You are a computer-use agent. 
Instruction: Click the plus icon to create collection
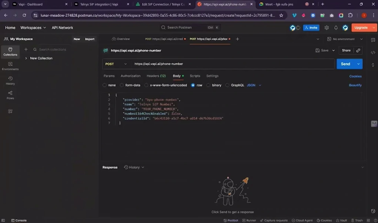(x=26, y=49)
